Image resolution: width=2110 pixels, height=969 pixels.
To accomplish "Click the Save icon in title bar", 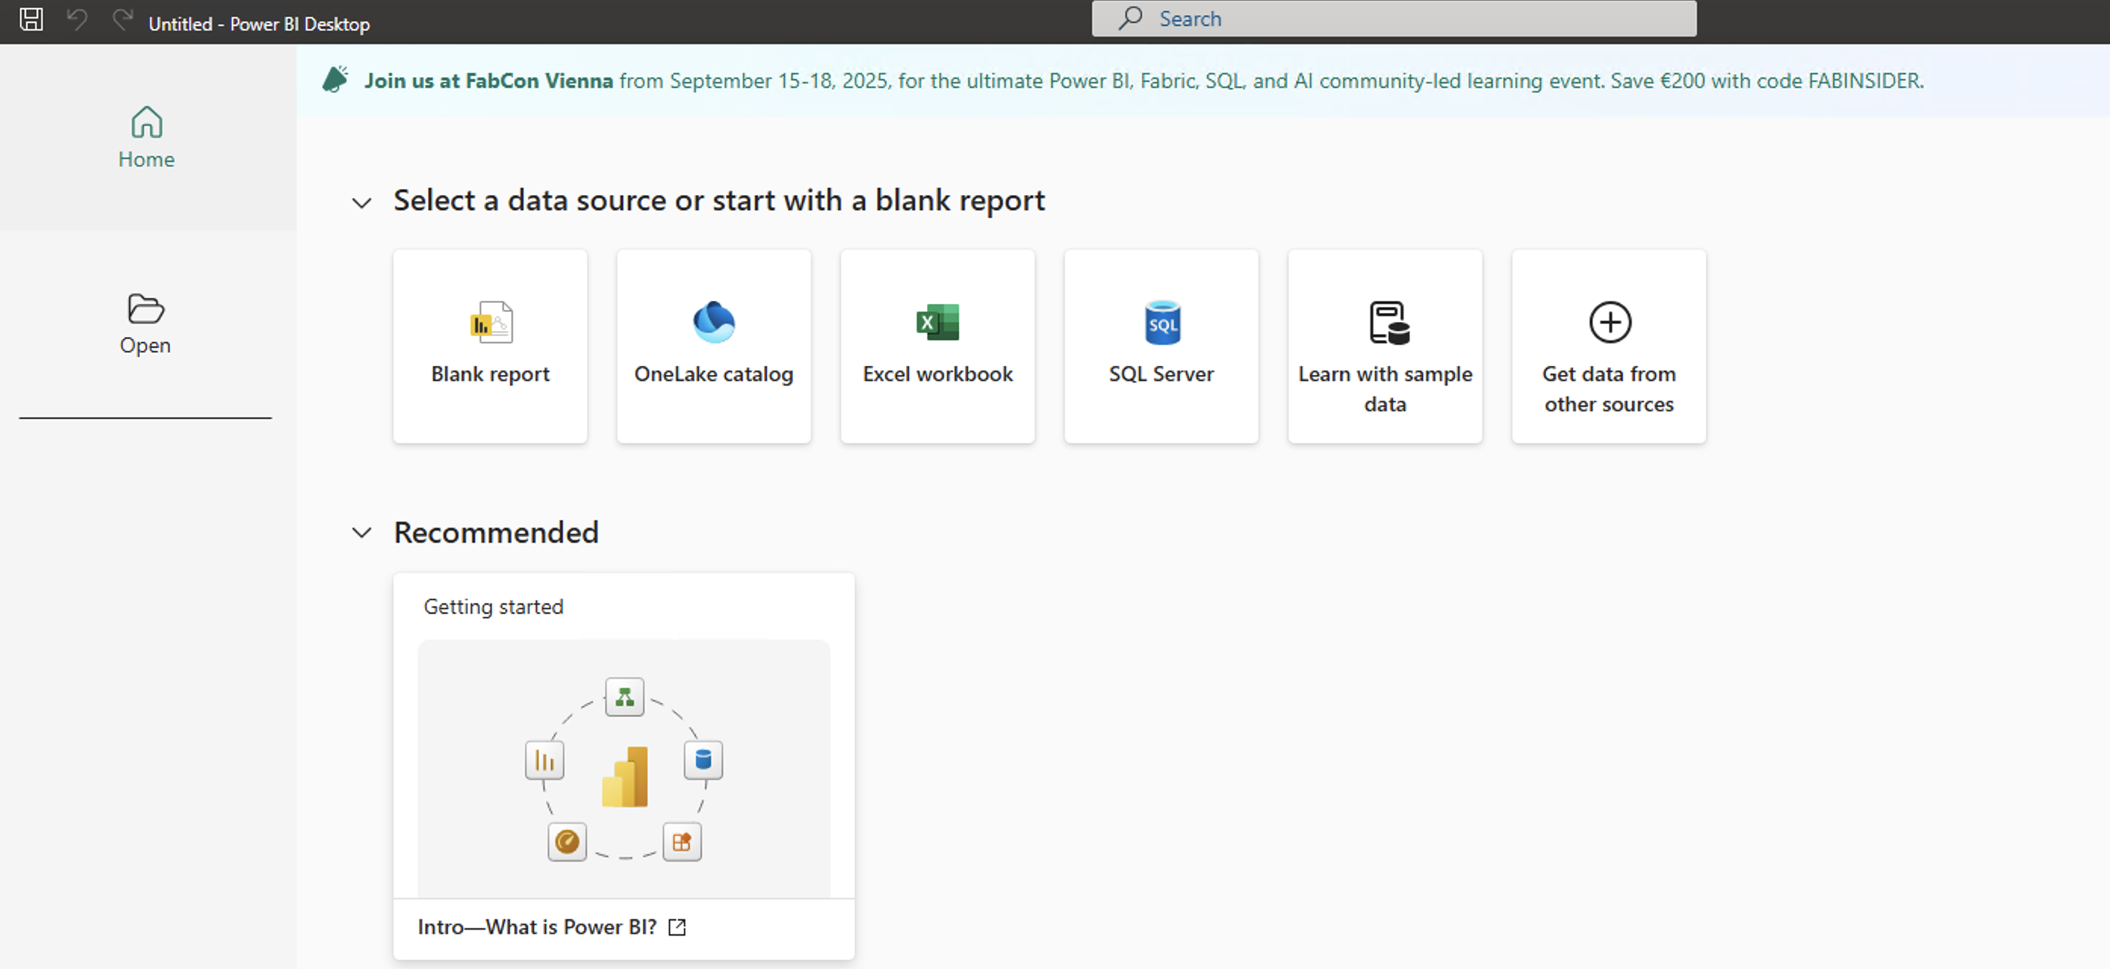I will (x=31, y=20).
